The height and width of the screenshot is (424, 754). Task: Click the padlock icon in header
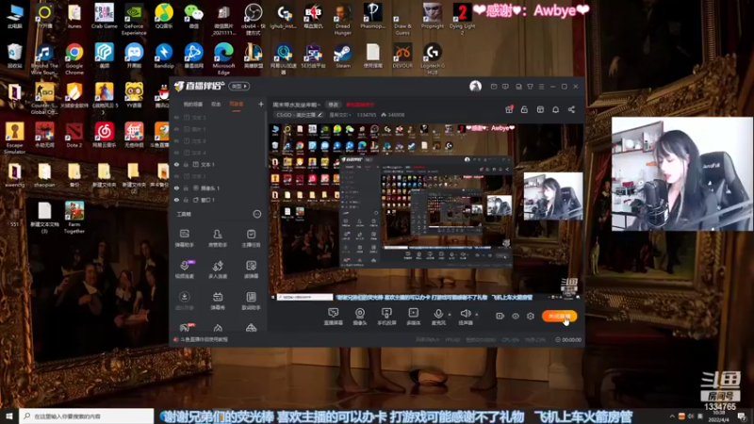[524, 109]
